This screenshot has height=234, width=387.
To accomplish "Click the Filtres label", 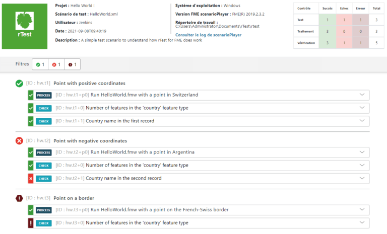I will click(22, 64).
